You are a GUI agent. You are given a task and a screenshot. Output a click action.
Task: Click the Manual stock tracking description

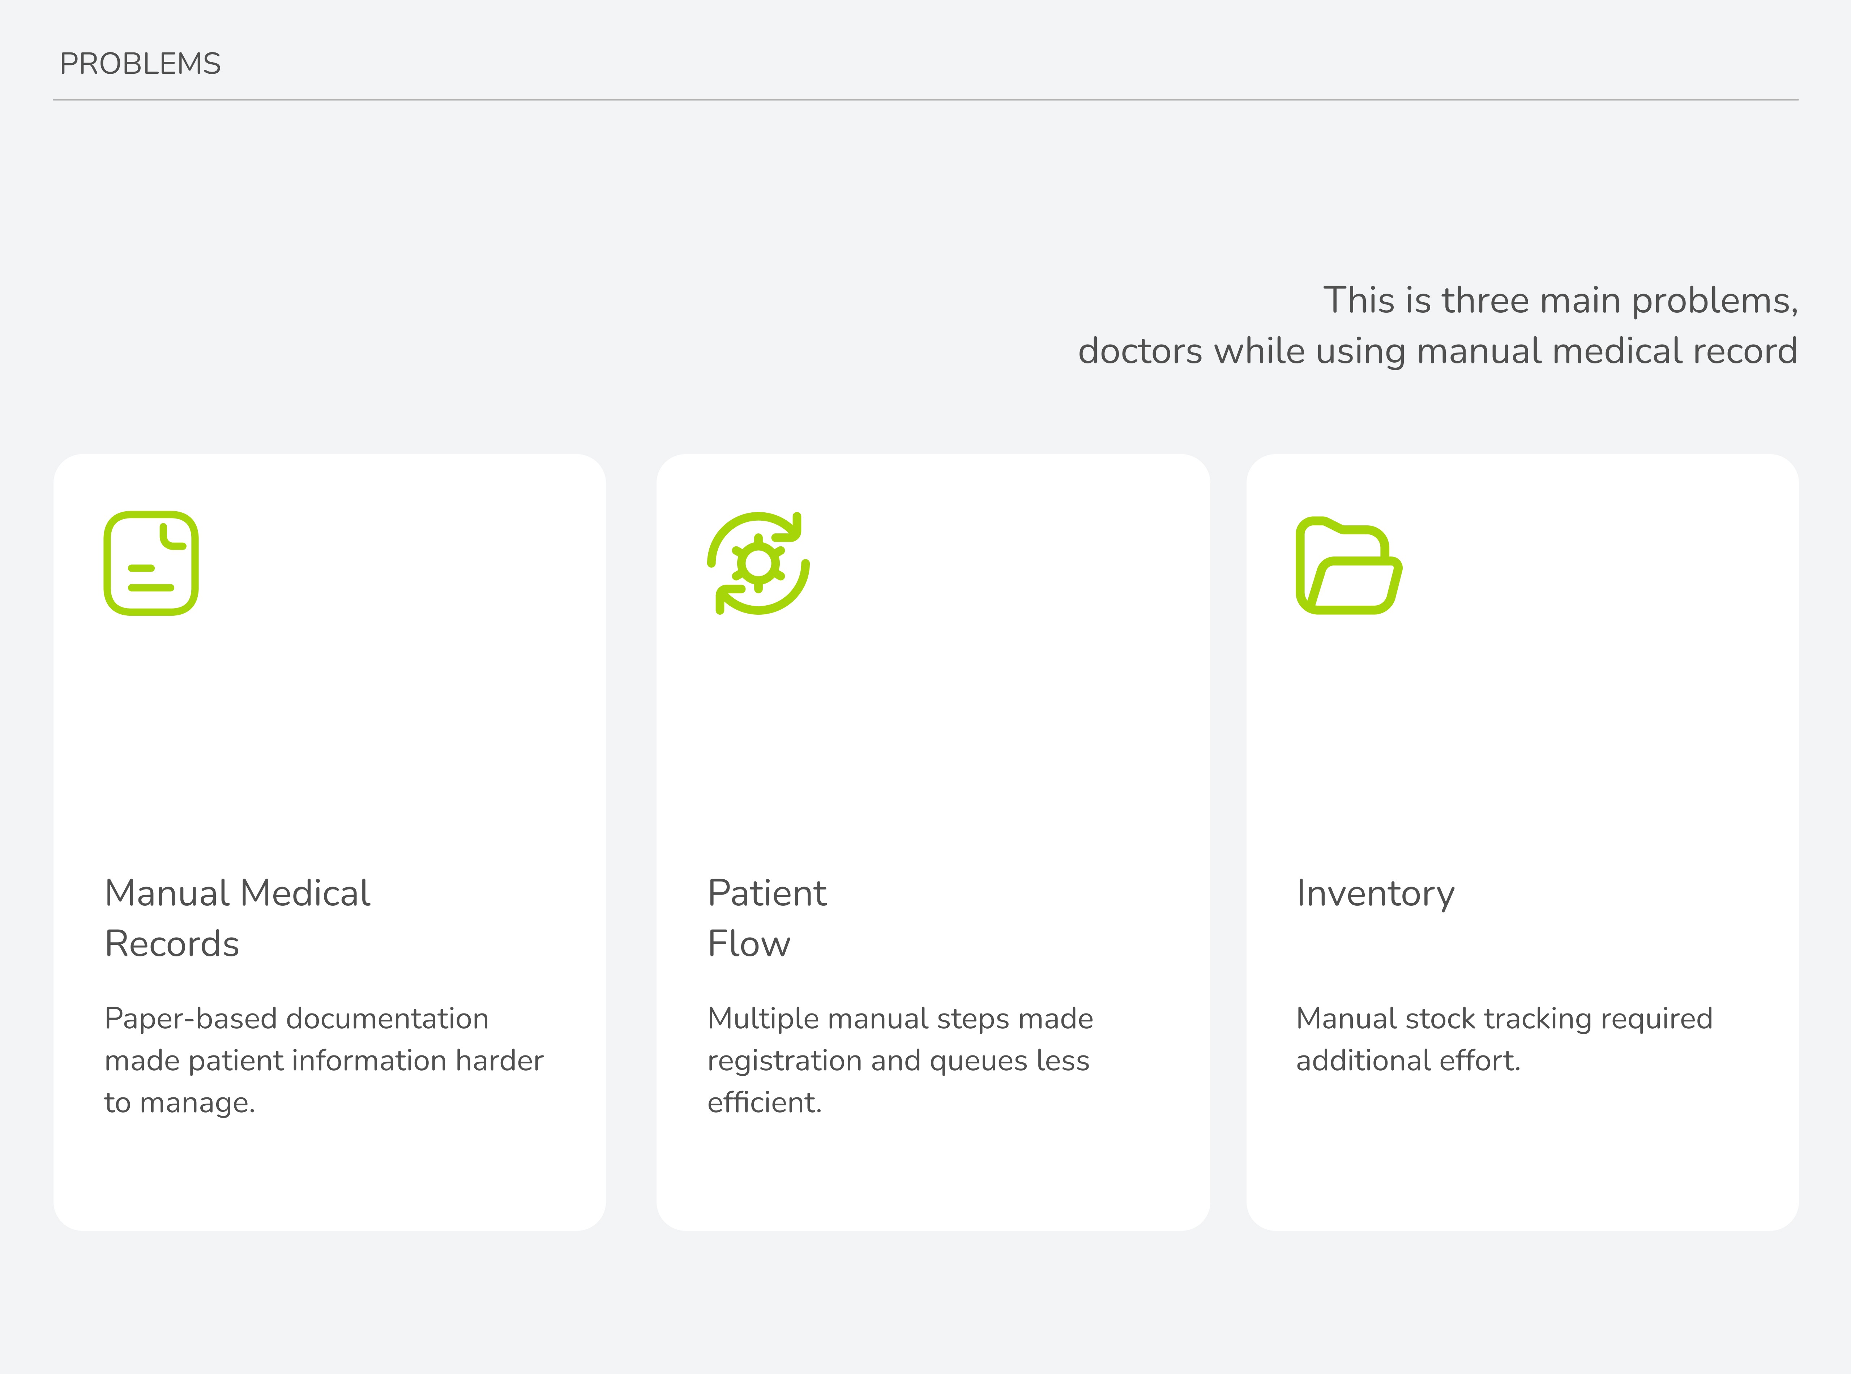(1504, 1040)
